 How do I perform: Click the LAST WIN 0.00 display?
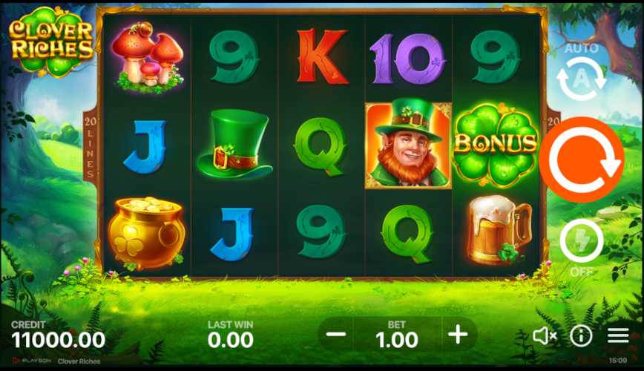point(231,335)
